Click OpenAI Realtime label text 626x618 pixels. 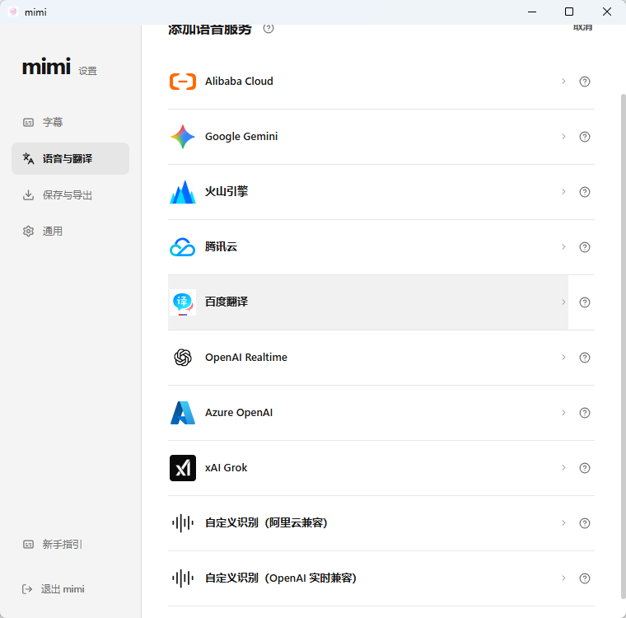click(246, 358)
